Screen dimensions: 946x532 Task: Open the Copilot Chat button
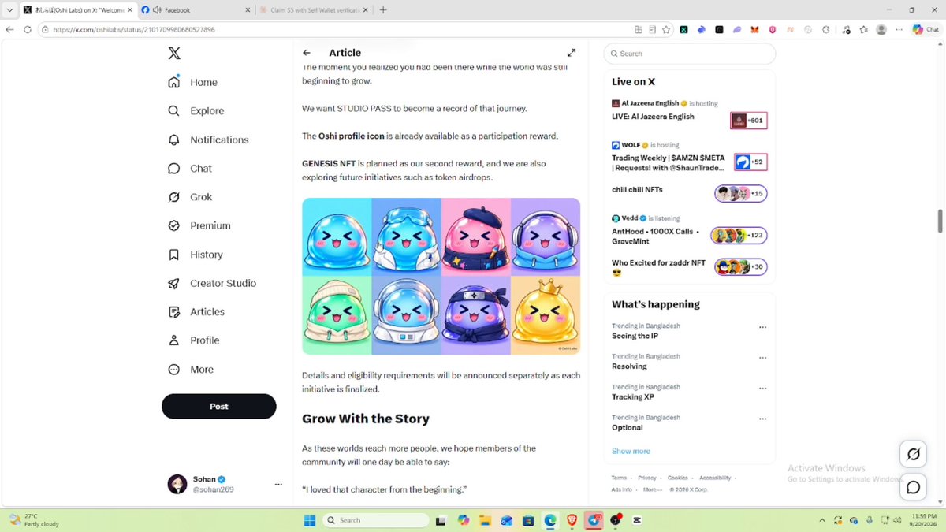926,30
